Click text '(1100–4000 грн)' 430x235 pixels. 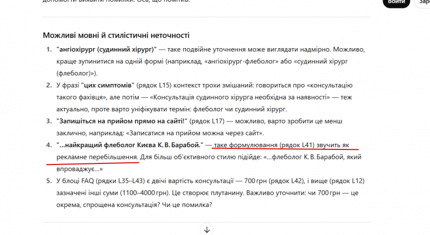144,193
